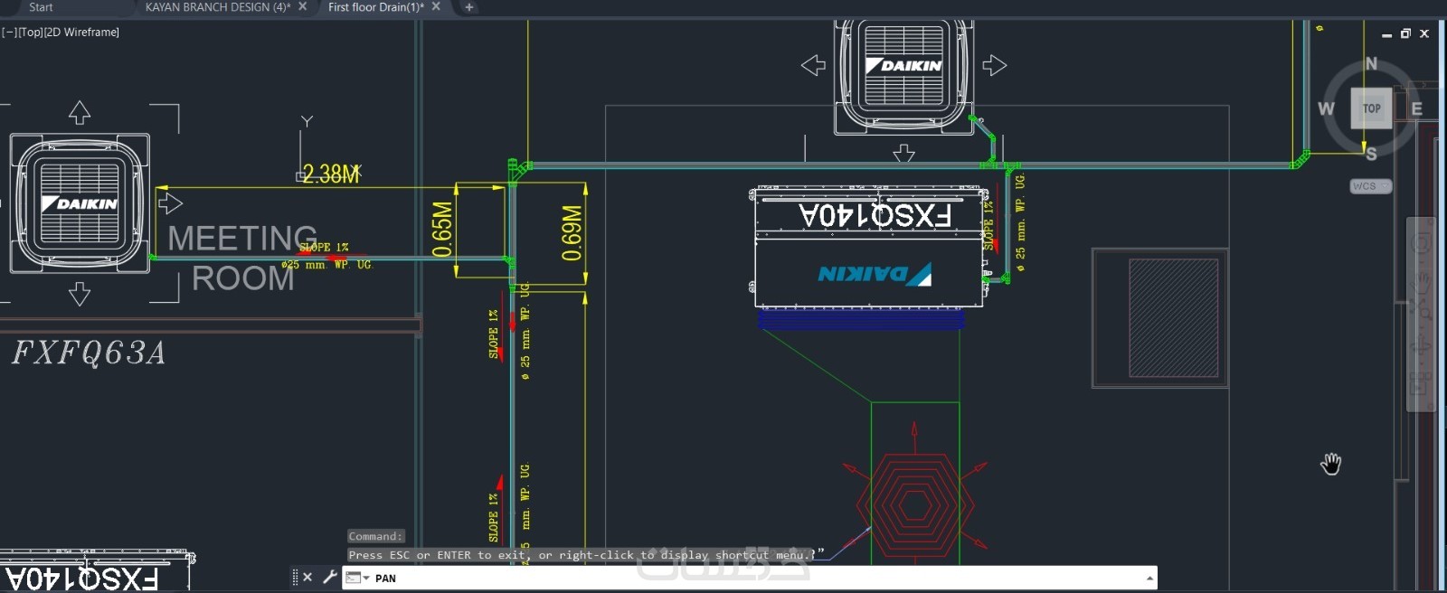The width and height of the screenshot is (1447, 593).
Task: Add a new drawing tab with plus
Action: [x=468, y=7]
